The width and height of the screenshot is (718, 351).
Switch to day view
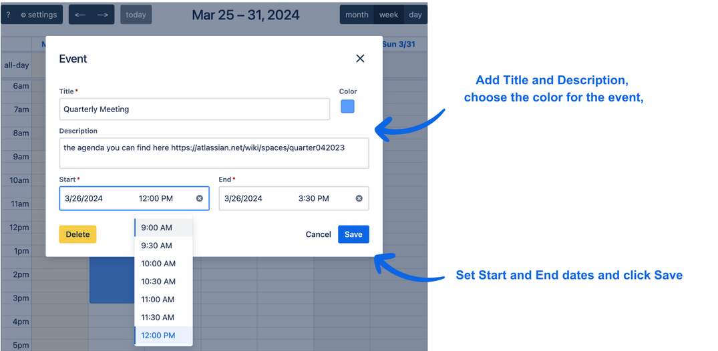415,15
